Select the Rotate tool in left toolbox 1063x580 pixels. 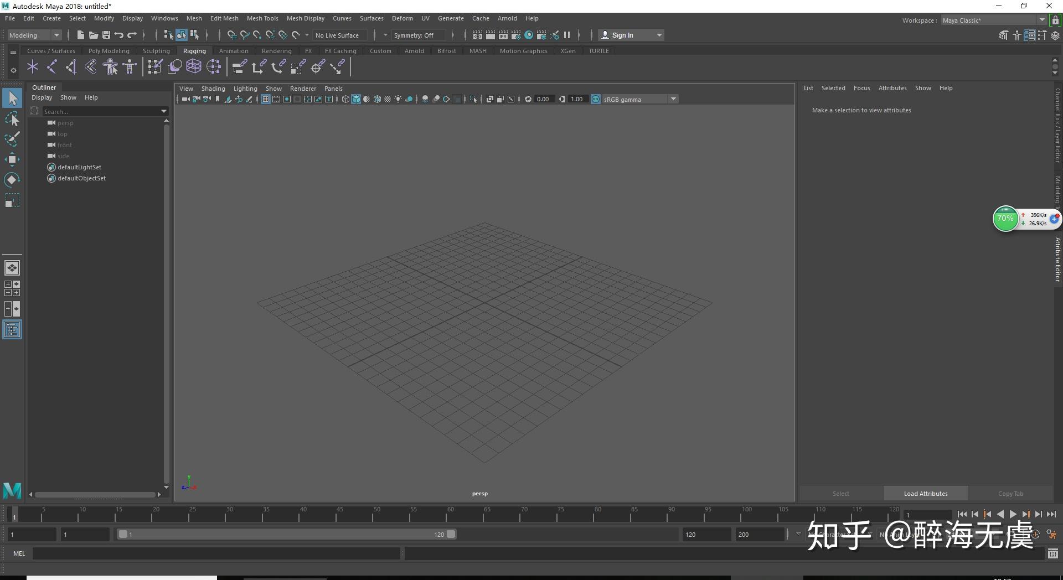pyautogui.click(x=12, y=180)
